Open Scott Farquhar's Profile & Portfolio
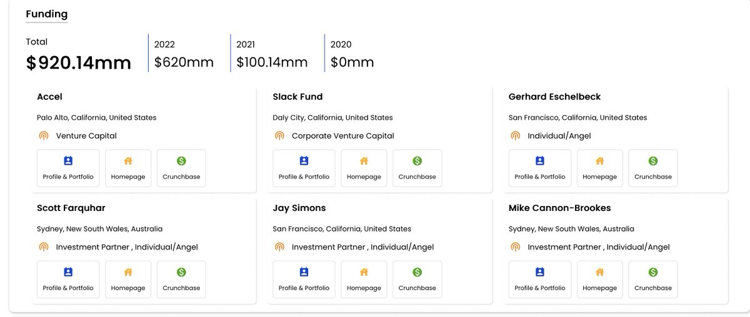This screenshot has width=750, height=317. tap(68, 279)
